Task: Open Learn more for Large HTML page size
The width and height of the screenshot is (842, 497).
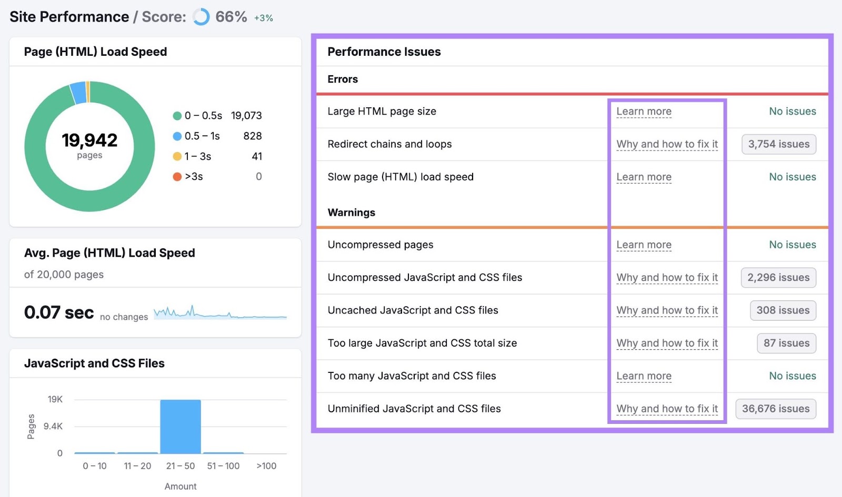Action: coord(644,111)
